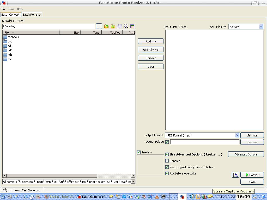Browse for an output folder

pos(252,142)
